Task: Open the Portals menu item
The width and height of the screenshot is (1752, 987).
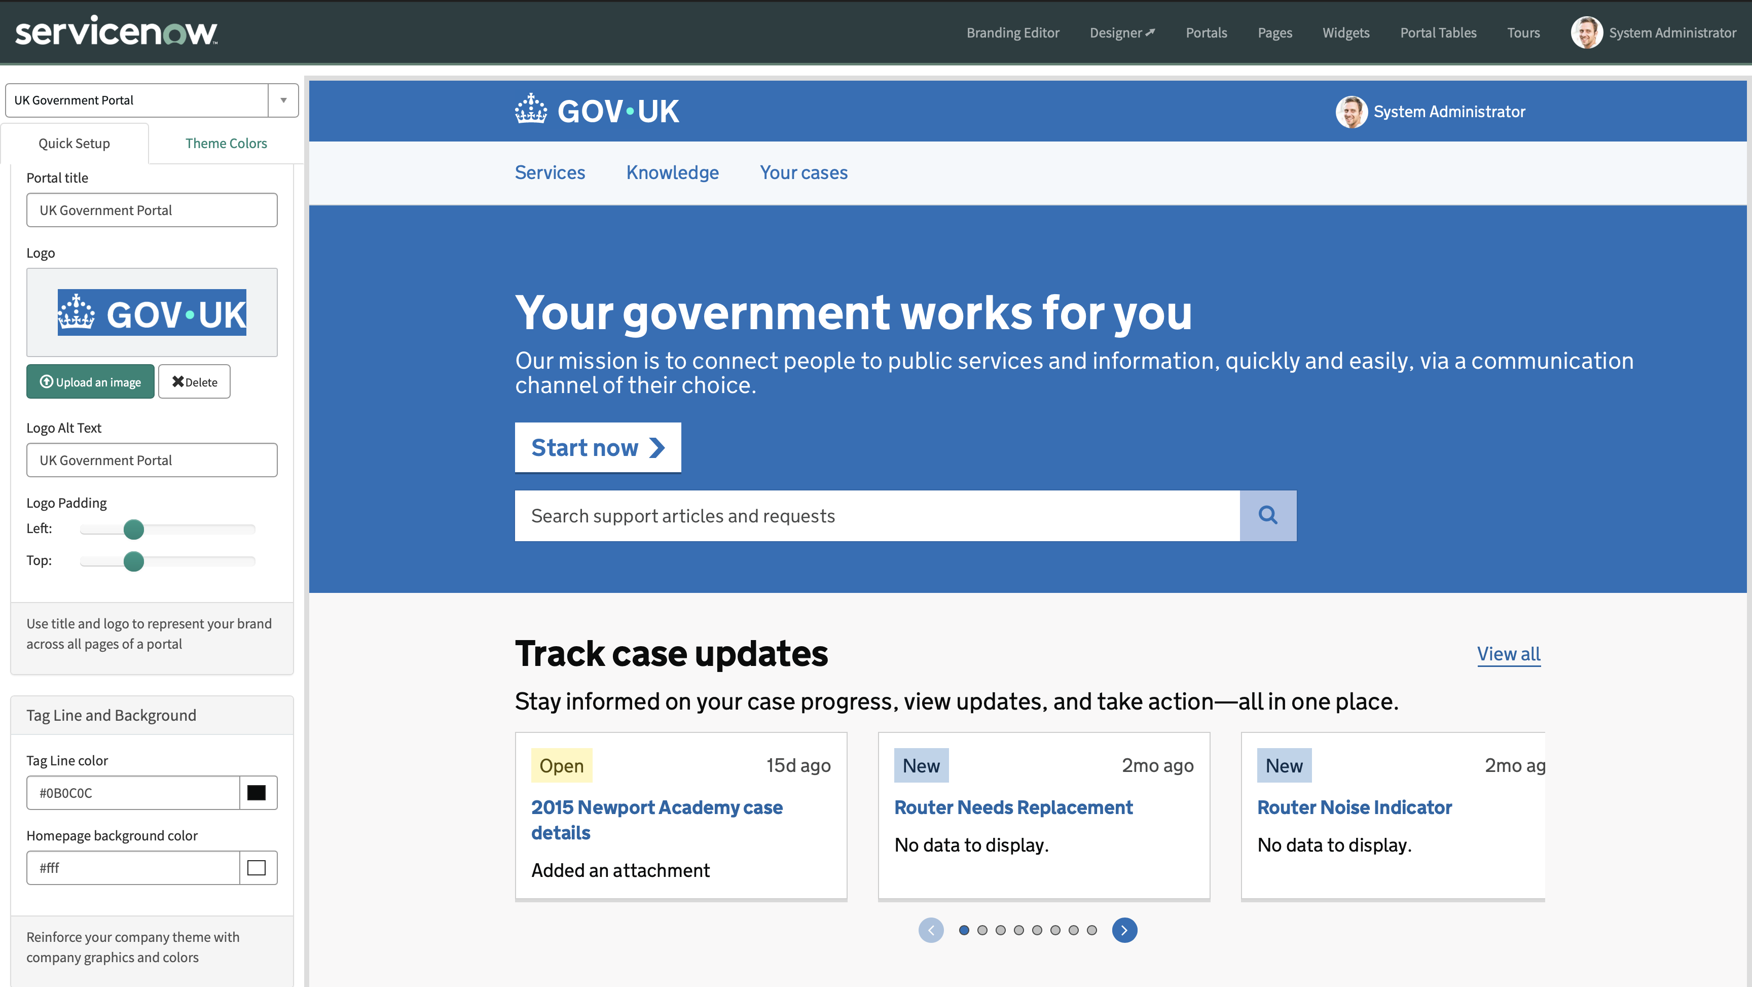Action: point(1207,32)
